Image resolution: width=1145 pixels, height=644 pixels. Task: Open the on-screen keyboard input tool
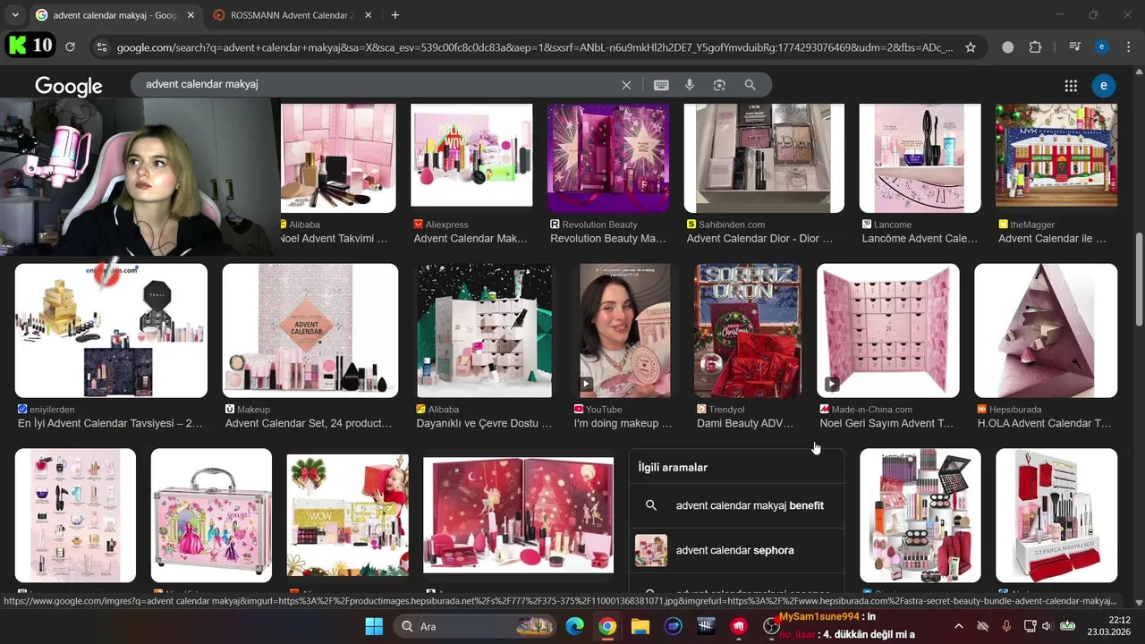[661, 85]
